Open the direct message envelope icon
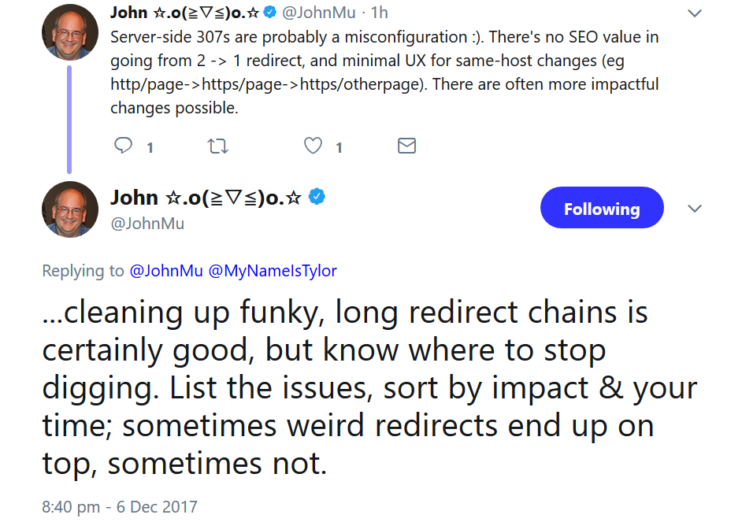 pos(406,146)
